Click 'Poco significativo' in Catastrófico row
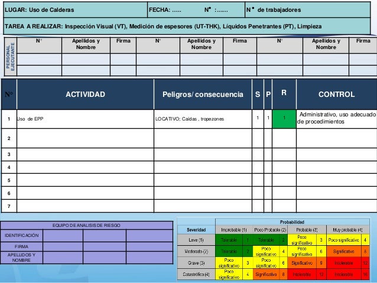Image resolution: width=377 pixels, height=283 pixels. coord(229,274)
